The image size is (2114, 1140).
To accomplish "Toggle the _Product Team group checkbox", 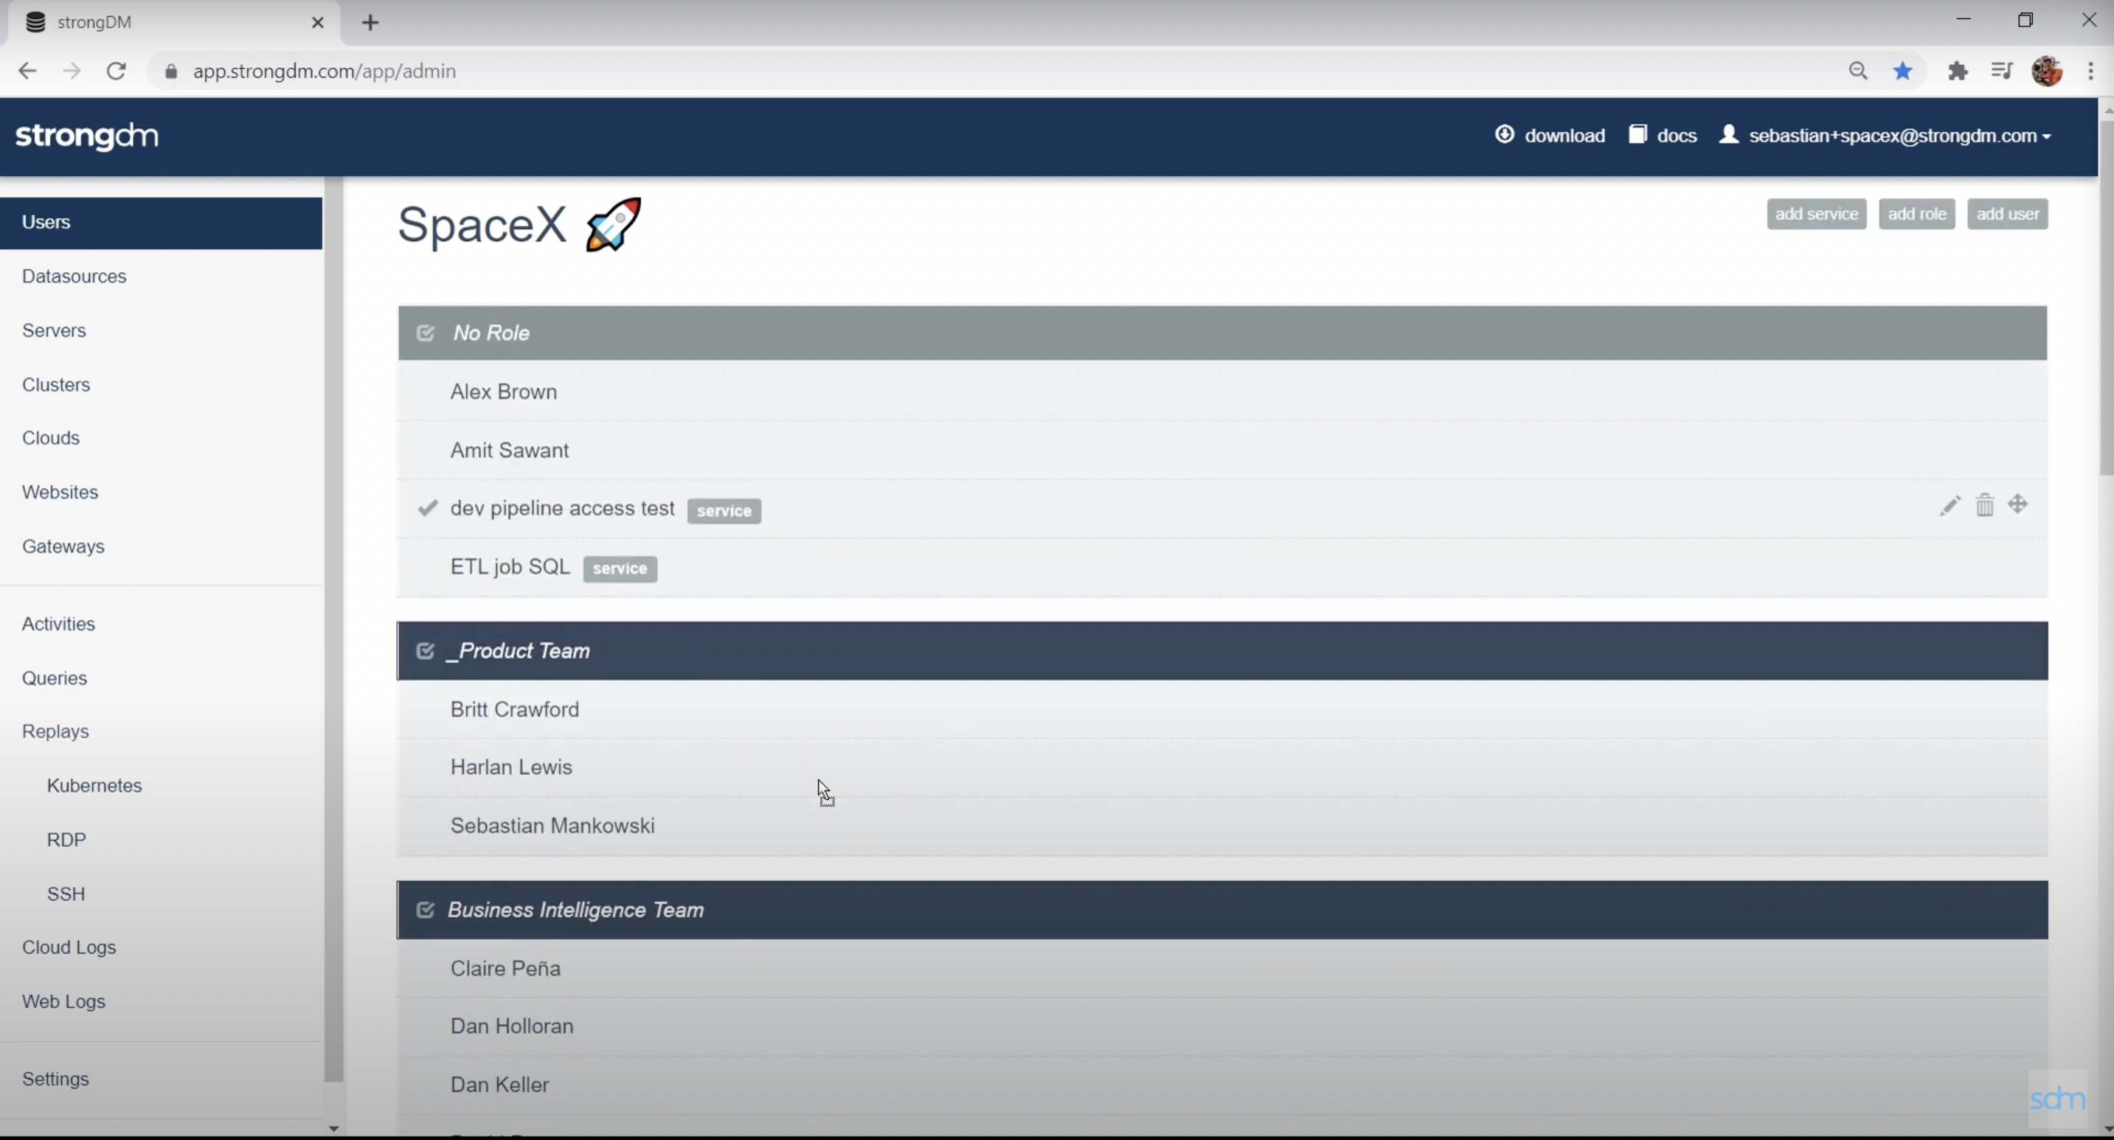I will point(425,651).
